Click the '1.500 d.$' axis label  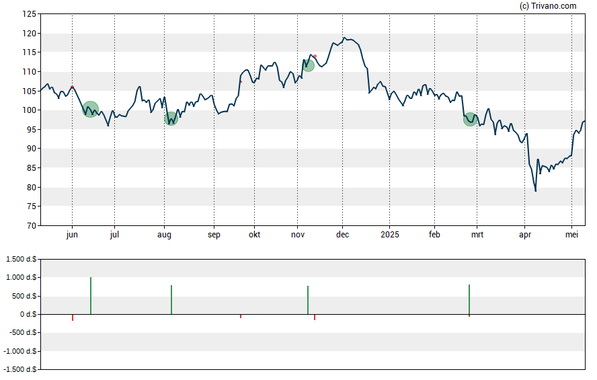pos(22,260)
